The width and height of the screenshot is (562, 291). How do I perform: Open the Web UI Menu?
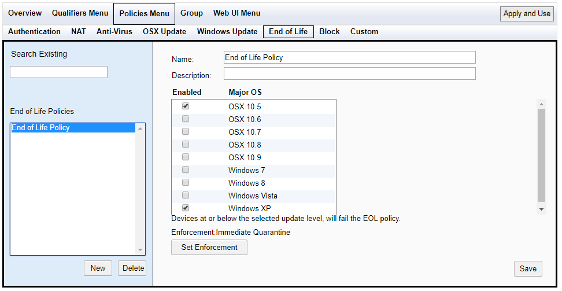pyautogui.click(x=236, y=13)
